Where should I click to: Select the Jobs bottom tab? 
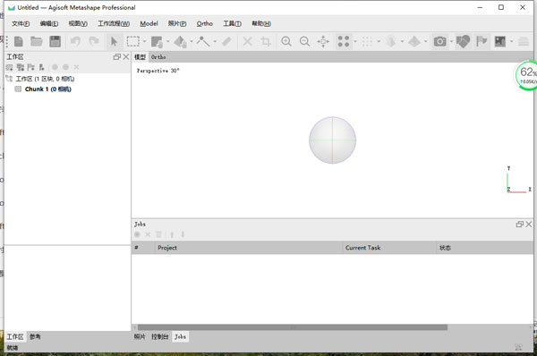(180, 337)
